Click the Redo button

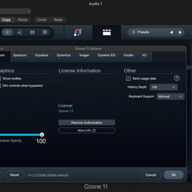coord(58,20)
